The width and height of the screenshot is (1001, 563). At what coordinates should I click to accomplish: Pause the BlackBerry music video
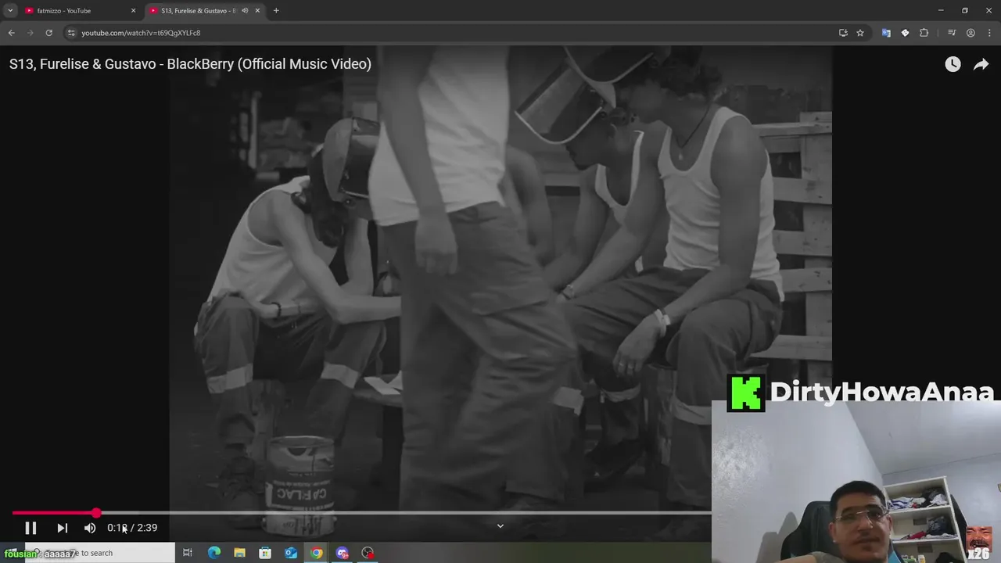(x=30, y=528)
